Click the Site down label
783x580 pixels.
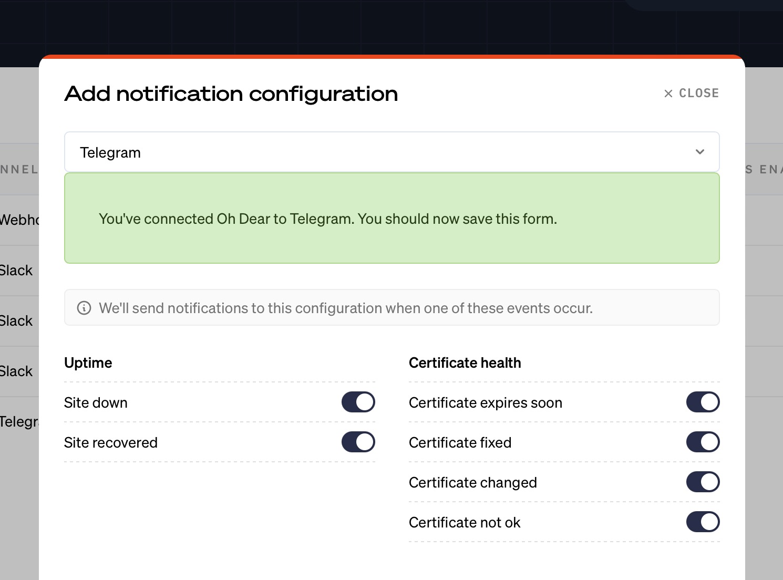(96, 403)
